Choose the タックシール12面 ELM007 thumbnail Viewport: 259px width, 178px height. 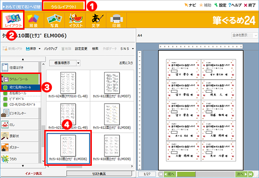(112, 85)
